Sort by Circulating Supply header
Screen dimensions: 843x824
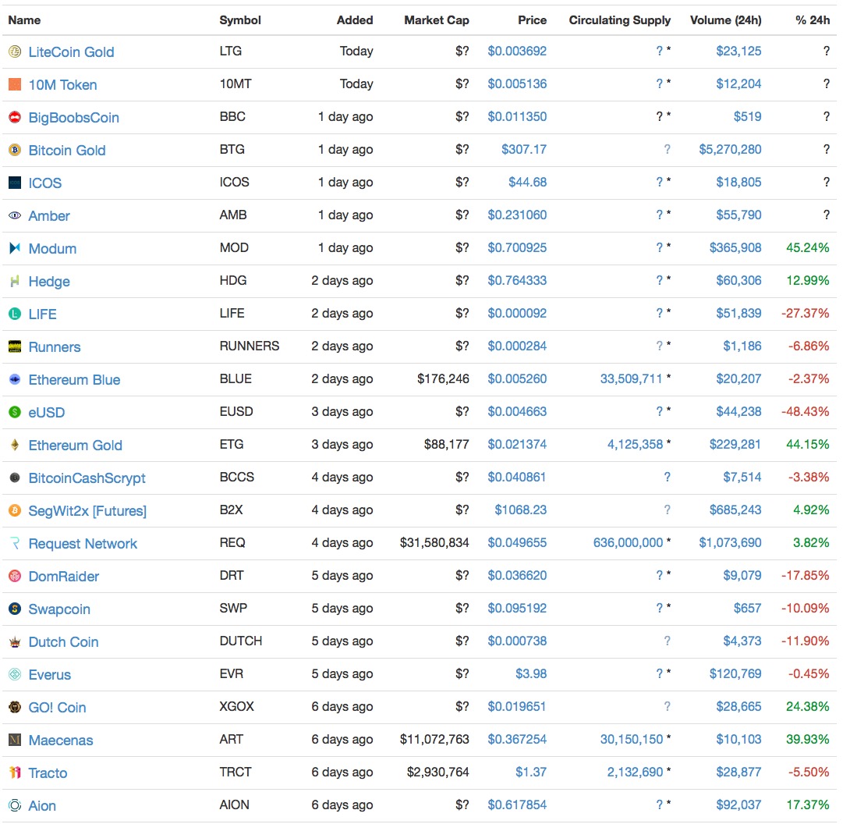(620, 20)
